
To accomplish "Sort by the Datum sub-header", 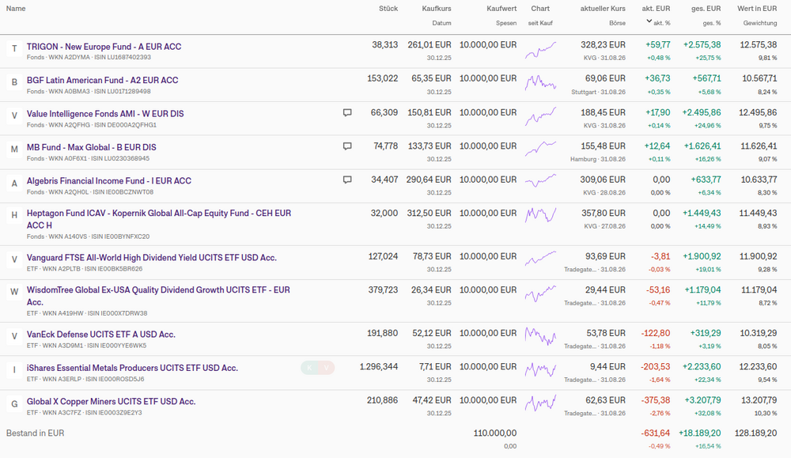I will pos(441,23).
